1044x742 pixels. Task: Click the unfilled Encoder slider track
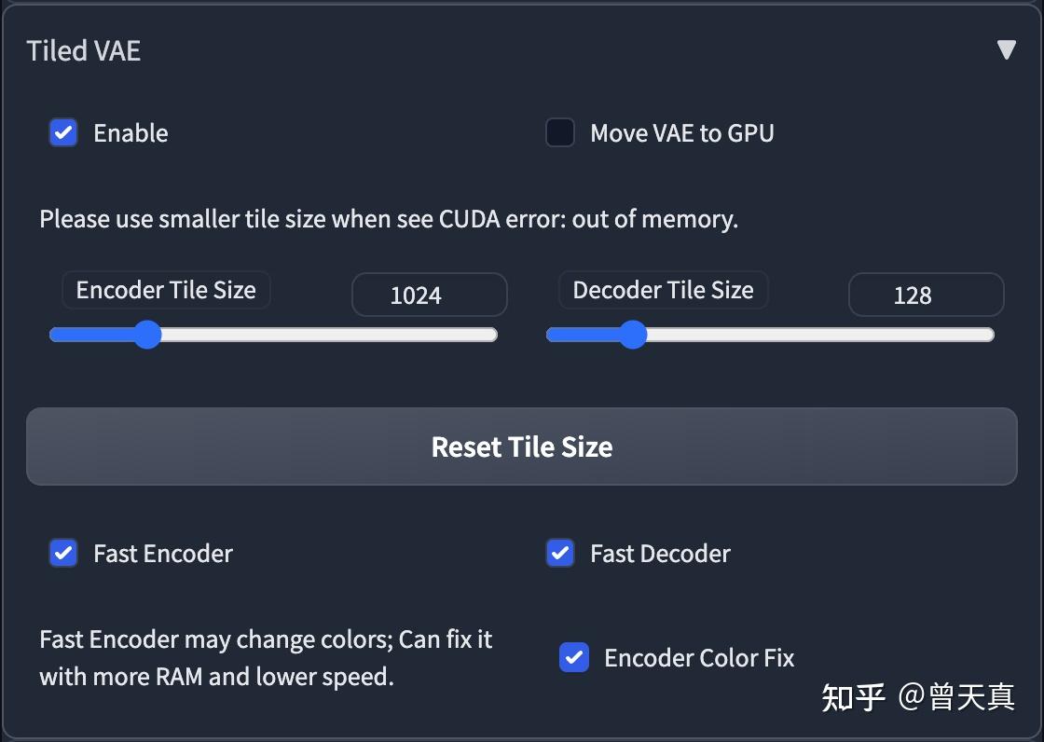coord(326,335)
